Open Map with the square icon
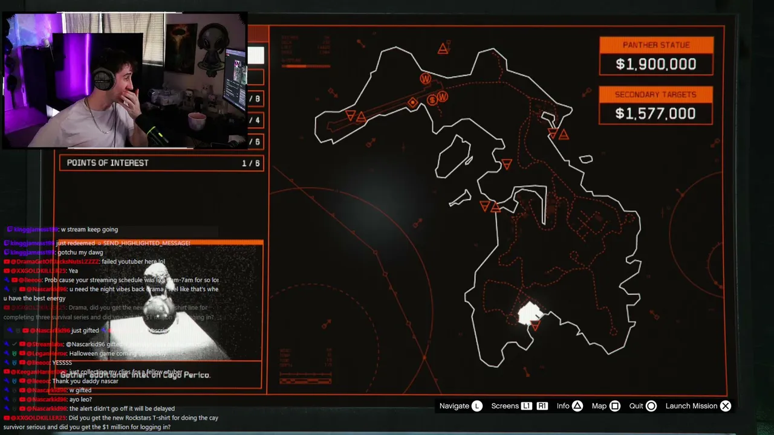This screenshot has width=774, height=435. 615,406
